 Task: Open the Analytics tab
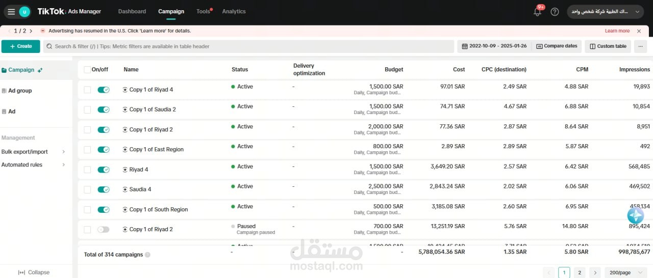tap(234, 11)
